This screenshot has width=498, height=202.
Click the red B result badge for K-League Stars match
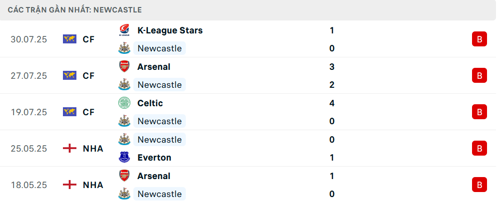(x=479, y=39)
